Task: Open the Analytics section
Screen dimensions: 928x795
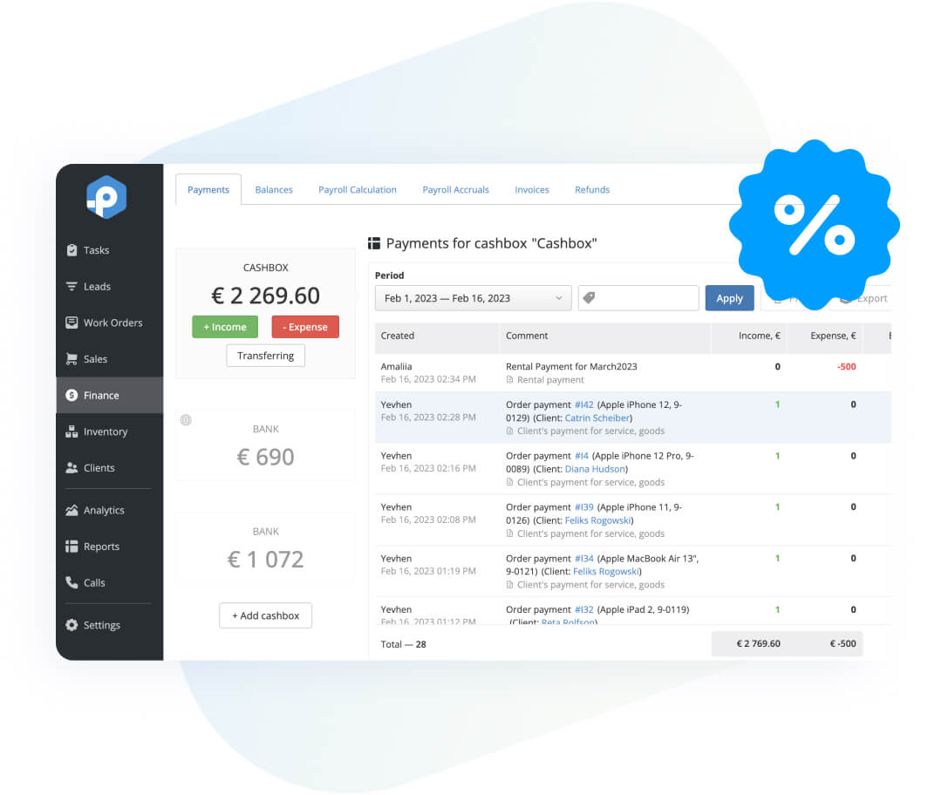Action: [x=102, y=510]
